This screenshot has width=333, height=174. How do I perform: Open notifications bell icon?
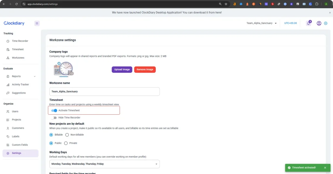click(x=308, y=23)
